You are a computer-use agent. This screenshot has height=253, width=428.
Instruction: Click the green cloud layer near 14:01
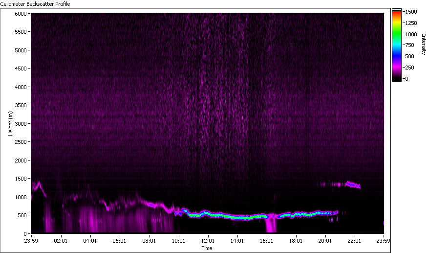point(237,218)
